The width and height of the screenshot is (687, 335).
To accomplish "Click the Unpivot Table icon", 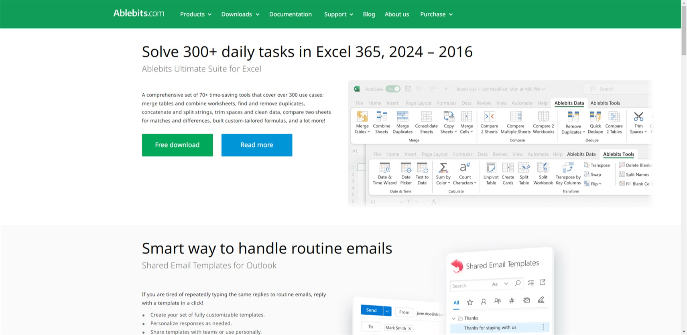I will point(491,167).
